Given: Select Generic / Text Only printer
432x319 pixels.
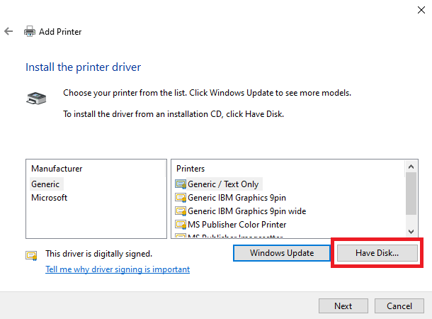Looking at the screenshot, I should coord(223,184).
